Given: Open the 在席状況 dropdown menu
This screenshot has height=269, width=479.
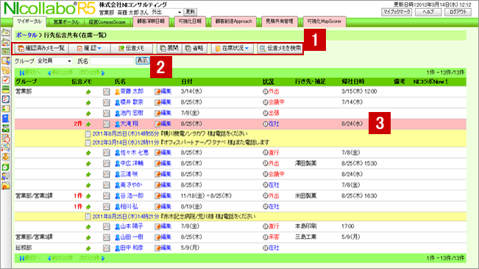Looking at the screenshot, I should 233,49.
